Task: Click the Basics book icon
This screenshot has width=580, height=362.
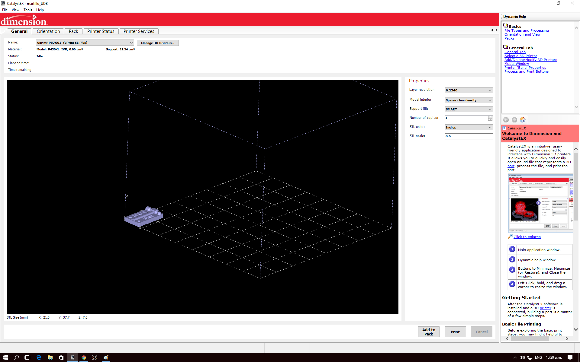Action: click(506, 26)
